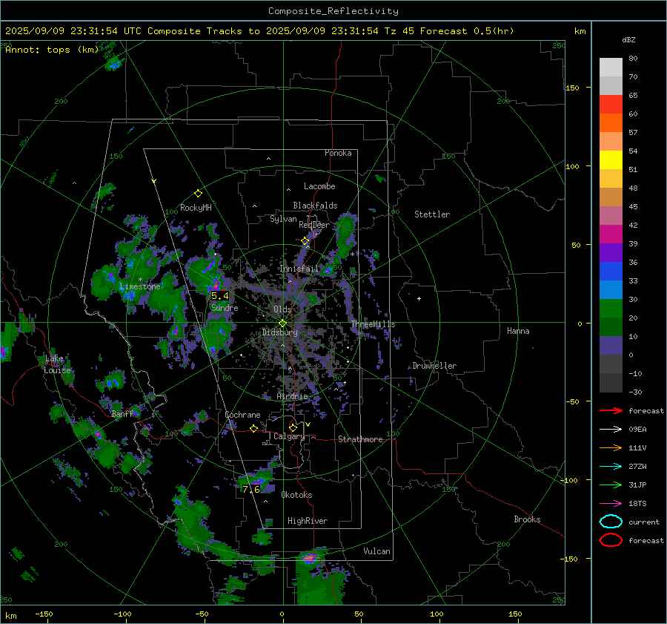Click the green 31JP arrow legend icon
Screen dimensions: 667x624
pyautogui.click(x=611, y=485)
